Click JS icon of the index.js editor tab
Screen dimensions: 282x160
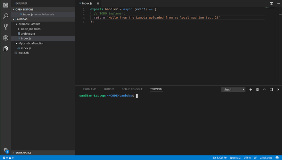pyautogui.click(x=79, y=4)
